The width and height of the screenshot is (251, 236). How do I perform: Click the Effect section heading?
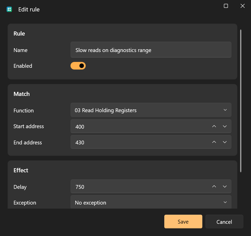(x=21, y=170)
